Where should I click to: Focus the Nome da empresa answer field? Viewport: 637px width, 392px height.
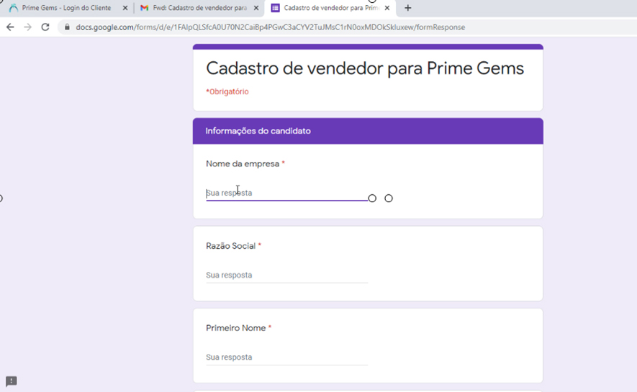286,193
